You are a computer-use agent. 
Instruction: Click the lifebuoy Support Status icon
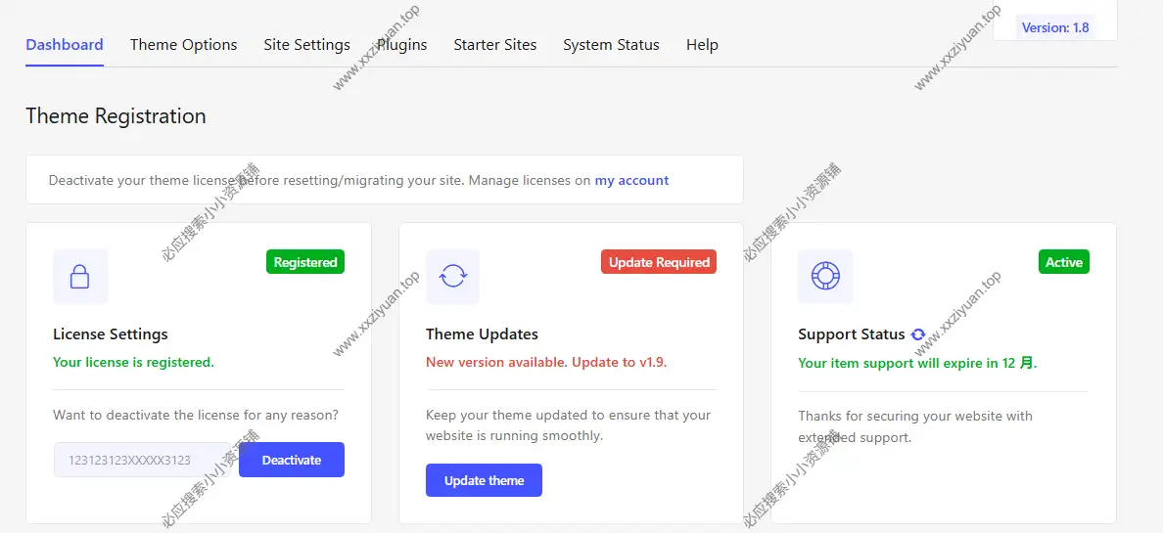tap(825, 277)
